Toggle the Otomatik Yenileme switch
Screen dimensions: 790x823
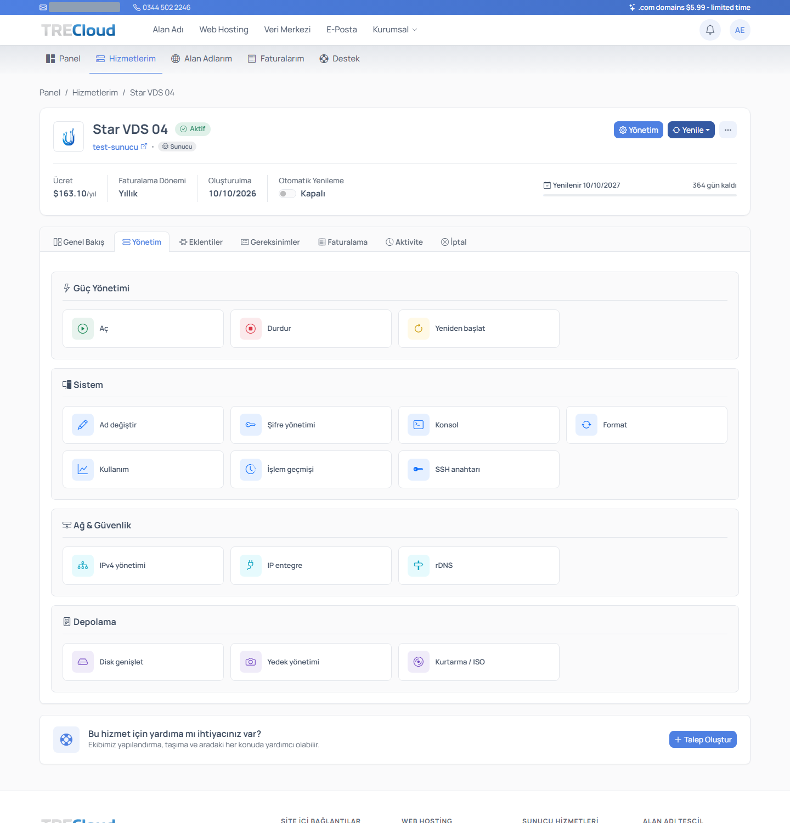click(x=287, y=194)
